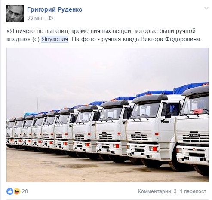Viewport: 212px width, 200px height.
Task: Click the windshield of the rightmost truck
Action: tap(195, 105)
